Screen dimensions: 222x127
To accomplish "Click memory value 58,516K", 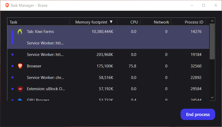I will point(106,77).
